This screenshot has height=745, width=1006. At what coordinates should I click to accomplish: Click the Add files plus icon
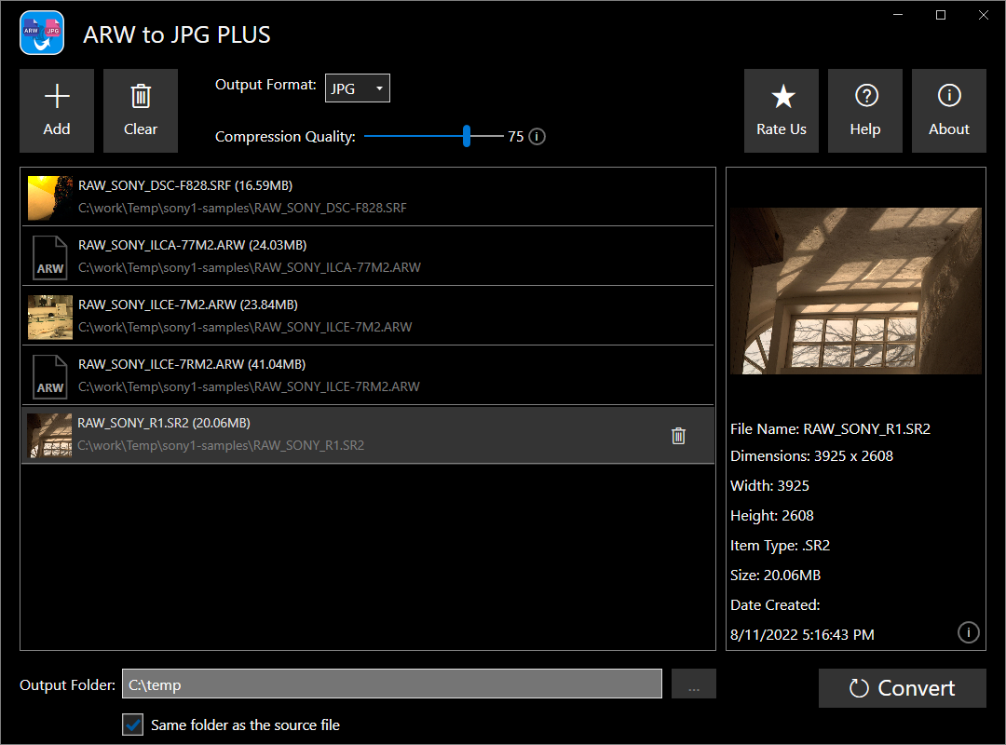pos(57,97)
